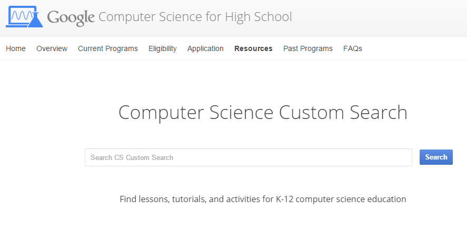
Task: Click 'High School' text in the header title
Action: tap(259, 17)
